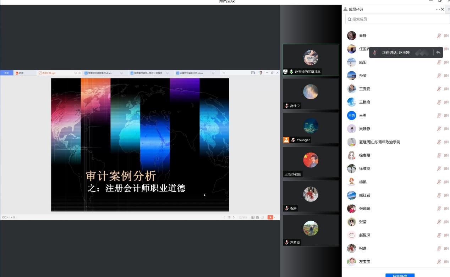
Task: Toggle microphone mute for 王勇
Action: tap(439, 116)
